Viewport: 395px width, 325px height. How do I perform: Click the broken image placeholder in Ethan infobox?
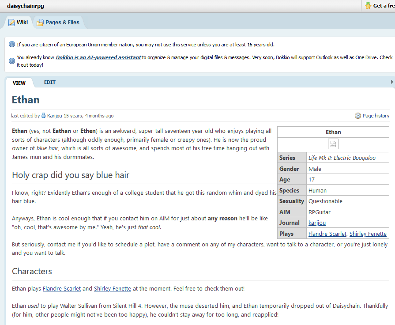333,144
